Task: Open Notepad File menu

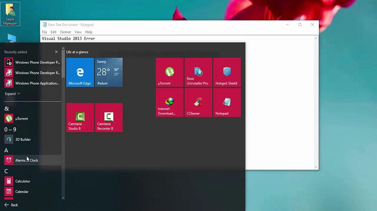Action: pos(45,32)
